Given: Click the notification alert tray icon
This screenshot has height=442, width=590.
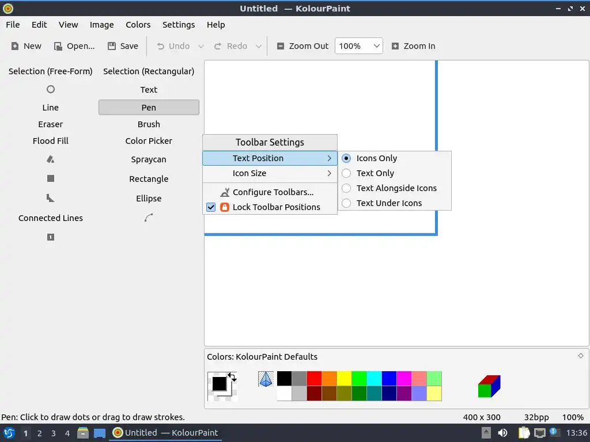Looking at the screenshot, I should [554, 432].
